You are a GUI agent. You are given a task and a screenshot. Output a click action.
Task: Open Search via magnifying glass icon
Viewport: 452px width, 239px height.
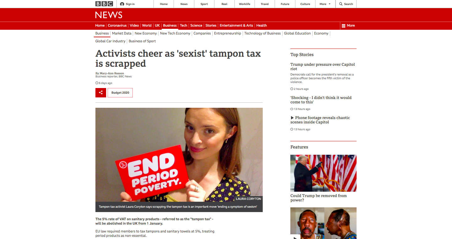tap(341, 4)
